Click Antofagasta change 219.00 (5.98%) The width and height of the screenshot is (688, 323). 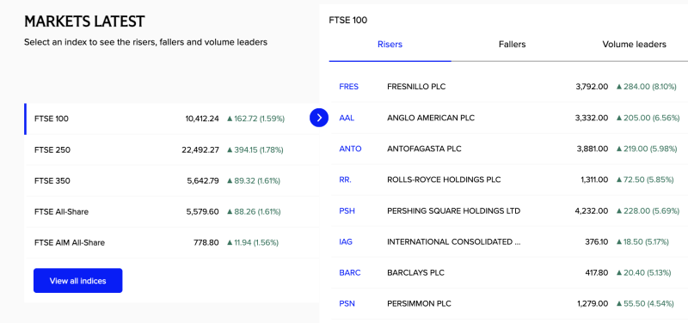pos(647,149)
